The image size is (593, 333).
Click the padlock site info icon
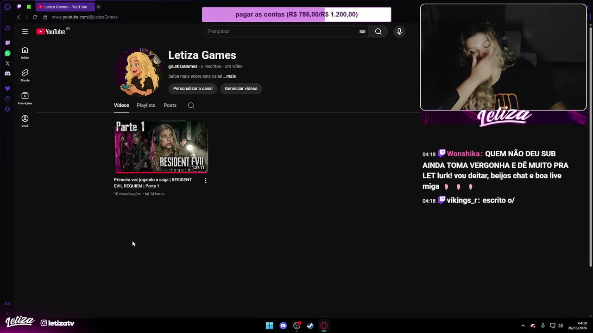click(45, 17)
